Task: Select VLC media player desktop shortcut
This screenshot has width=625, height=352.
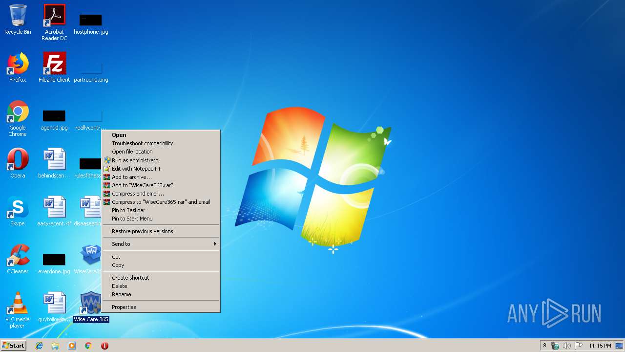Action: click(18, 310)
